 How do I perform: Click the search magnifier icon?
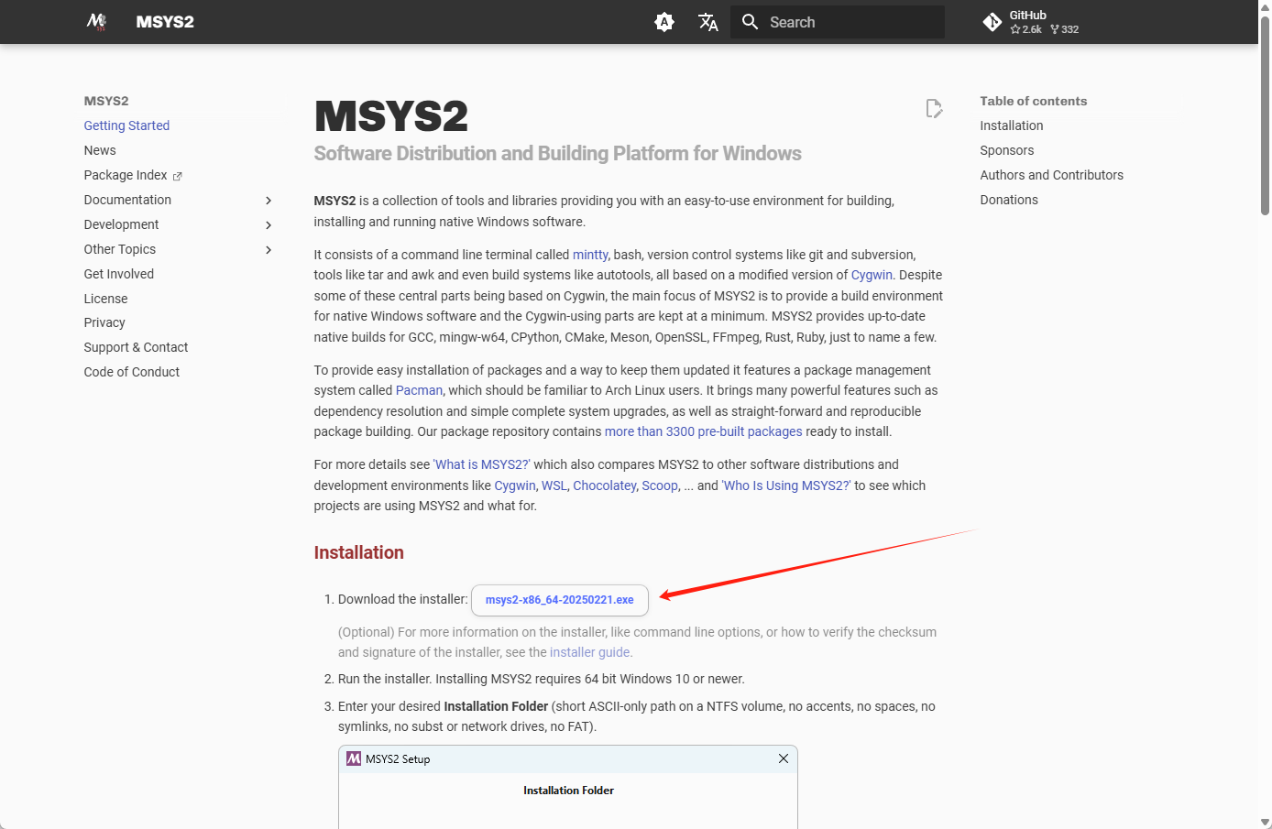pyautogui.click(x=750, y=21)
